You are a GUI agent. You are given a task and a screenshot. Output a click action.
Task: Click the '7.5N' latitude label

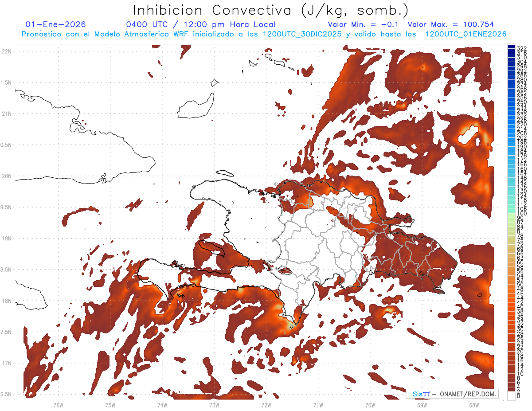[x=7, y=332]
